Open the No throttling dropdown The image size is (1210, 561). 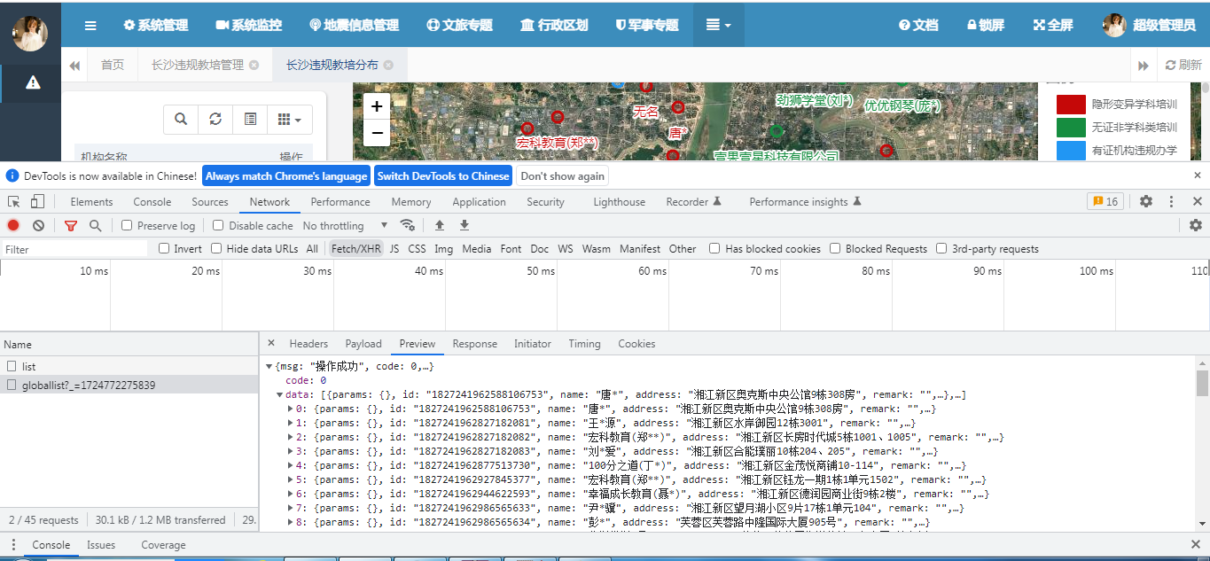(x=345, y=226)
